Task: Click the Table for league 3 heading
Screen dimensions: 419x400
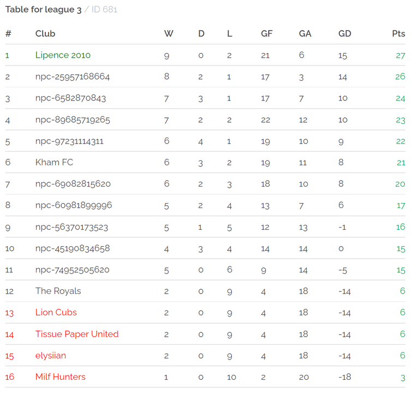Action: (x=43, y=9)
